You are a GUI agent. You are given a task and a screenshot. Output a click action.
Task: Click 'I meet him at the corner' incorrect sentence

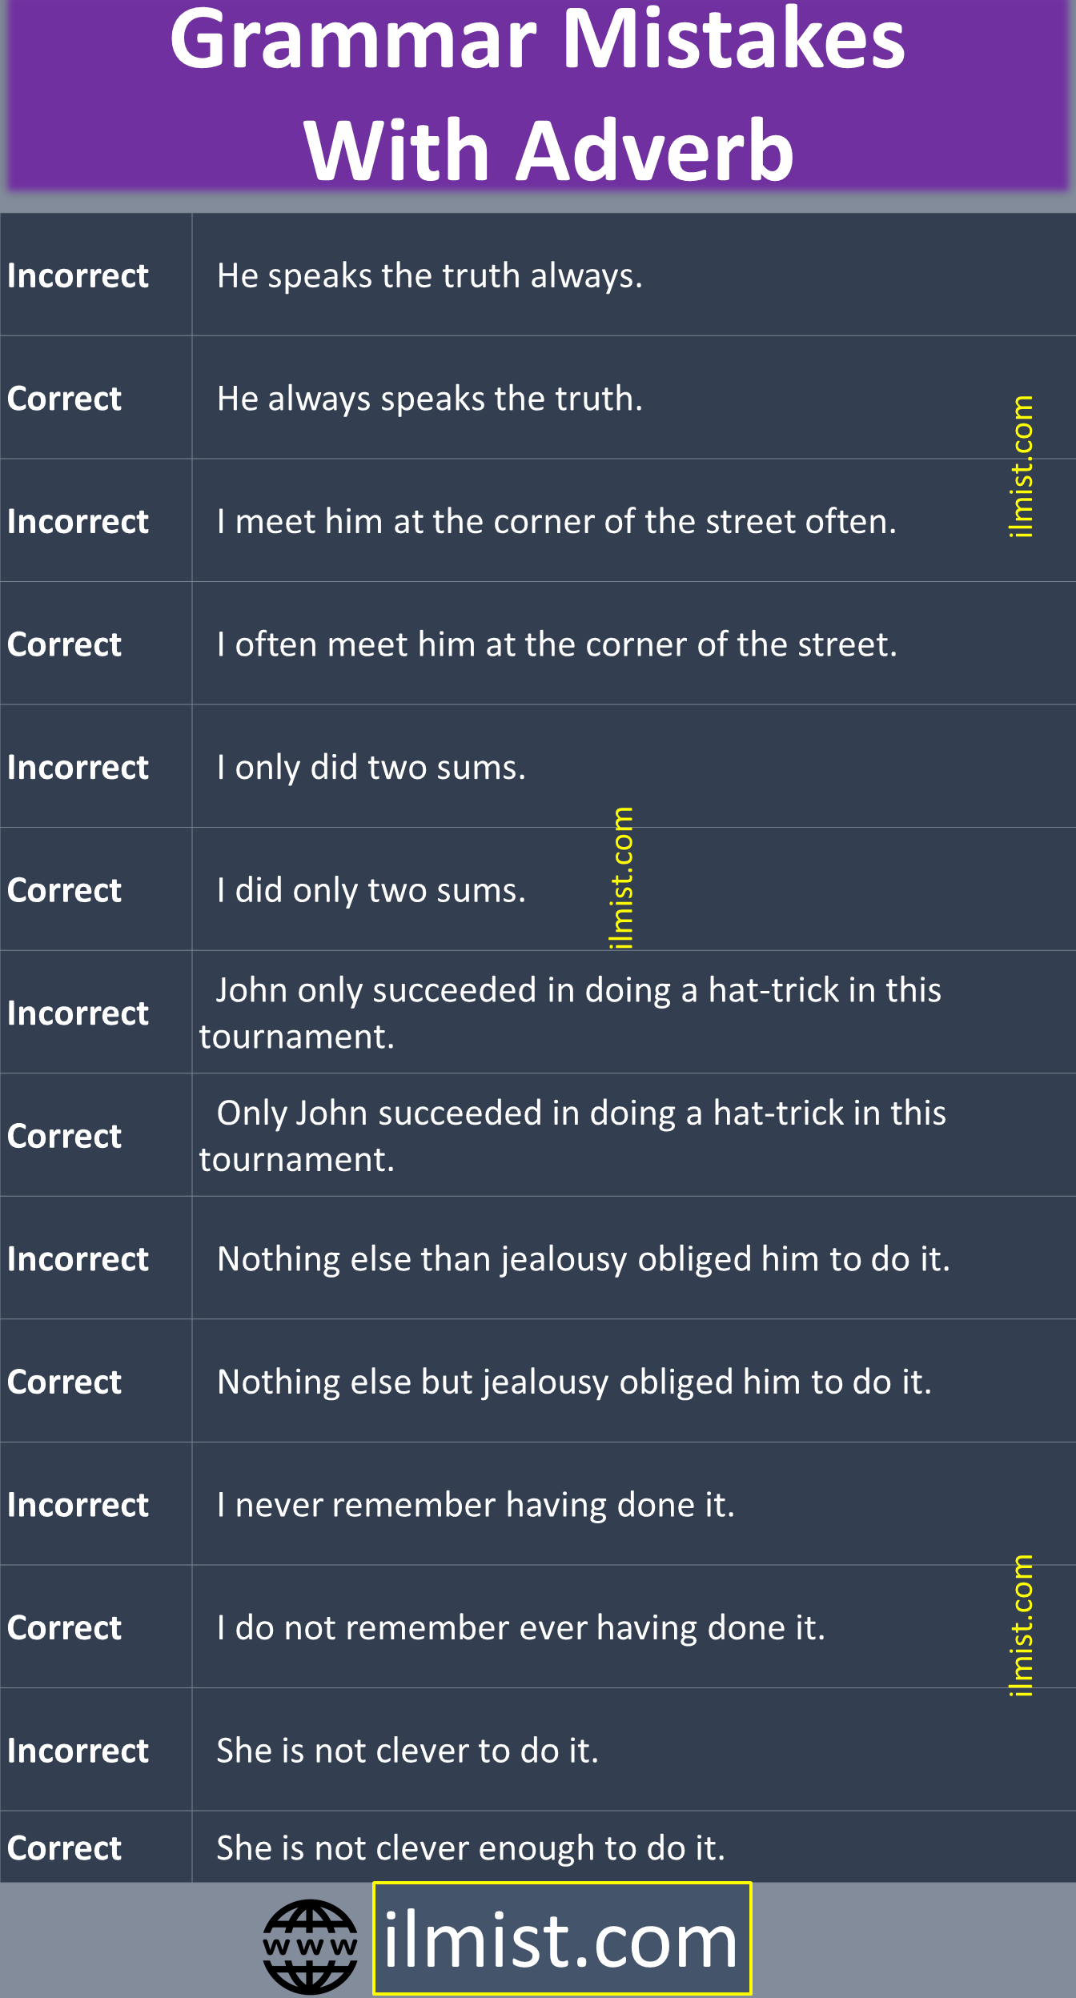[556, 521]
